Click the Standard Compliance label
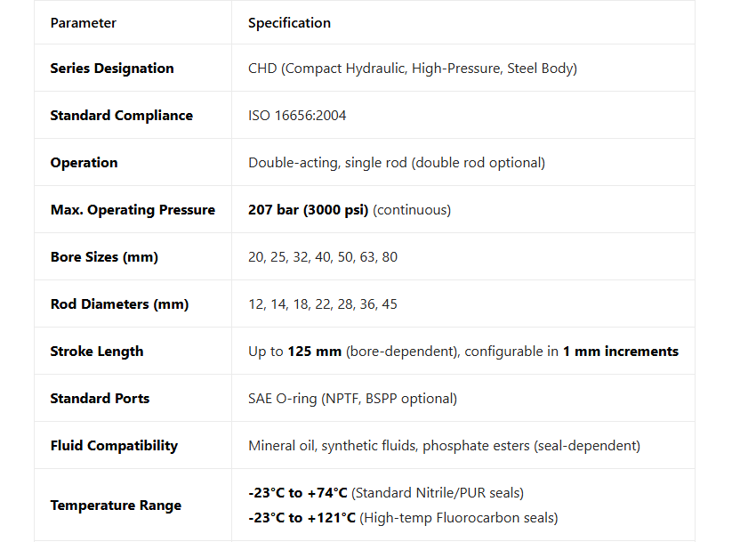Screen dimensions: 732x542 click(121, 116)
